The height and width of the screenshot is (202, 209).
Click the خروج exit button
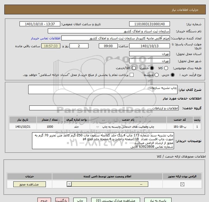(44, 200)
